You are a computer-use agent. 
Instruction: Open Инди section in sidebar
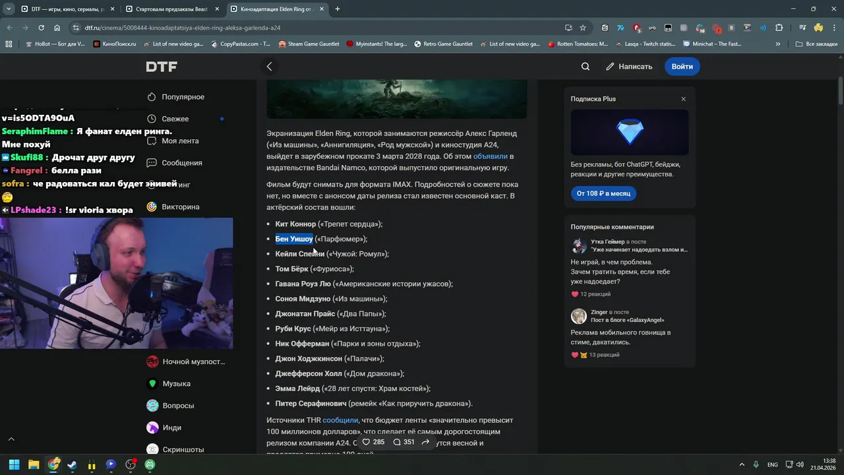[x=164, y=427]
